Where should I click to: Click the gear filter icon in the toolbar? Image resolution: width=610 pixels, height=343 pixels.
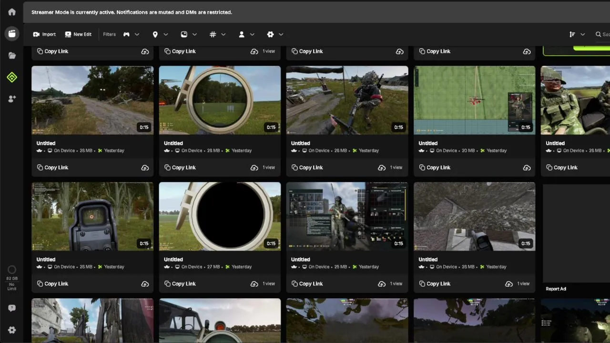pyautogui.click(x=270, y=34)
